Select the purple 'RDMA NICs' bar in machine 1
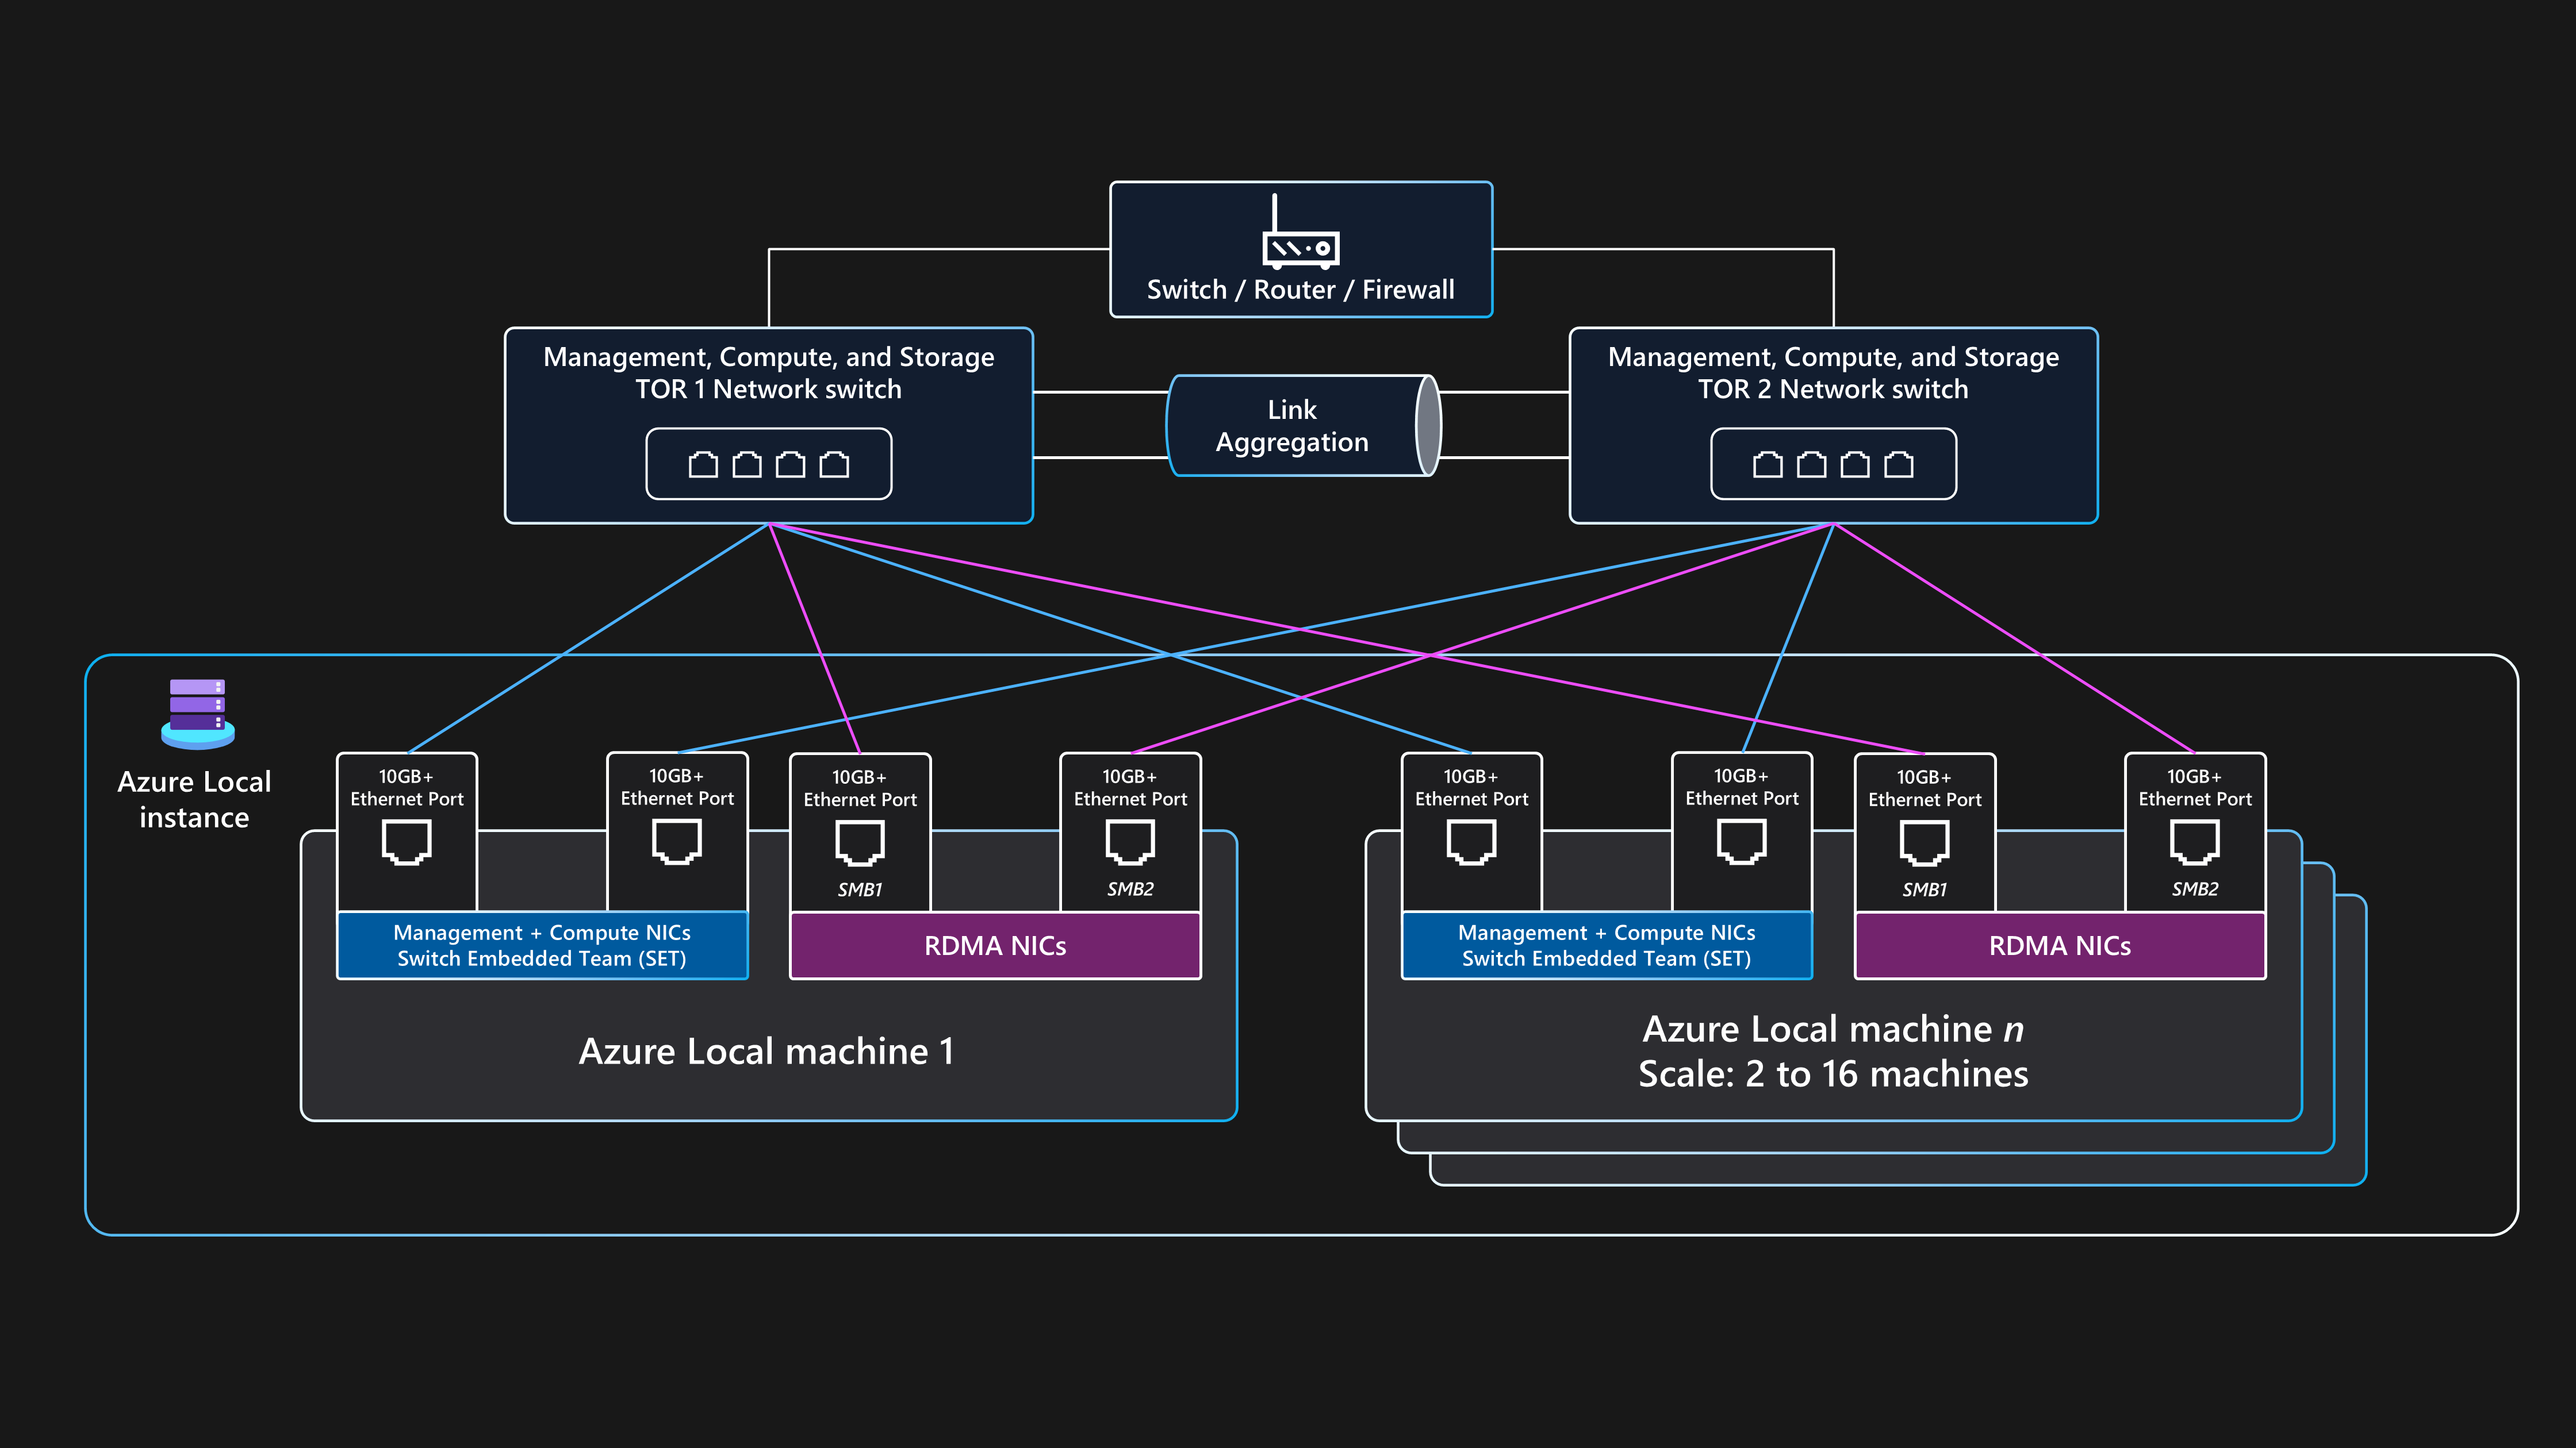This screenshot has height=1448, width=2576. [x=995, y=945]
